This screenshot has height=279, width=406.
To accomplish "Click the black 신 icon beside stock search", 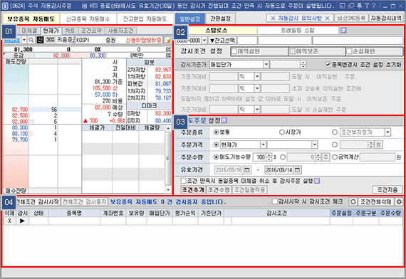I will (40, 40).
